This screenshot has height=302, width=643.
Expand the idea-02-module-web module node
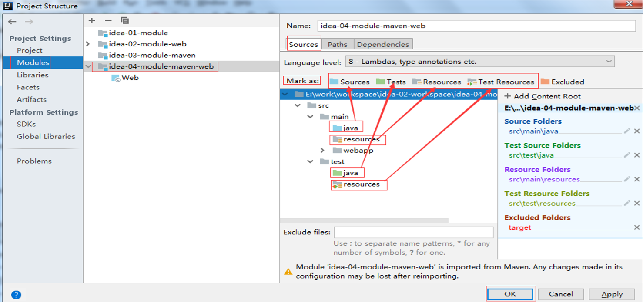88,44
